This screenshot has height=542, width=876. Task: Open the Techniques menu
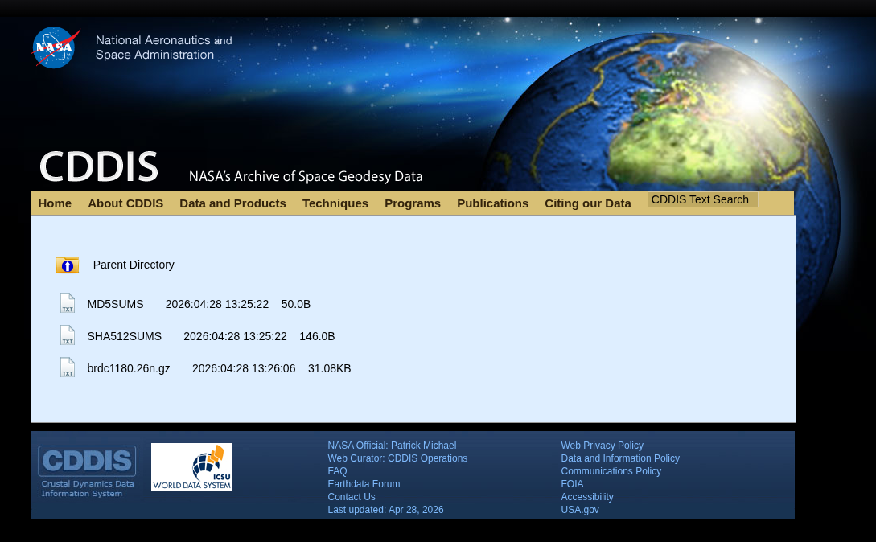pyautogui.click(x=335, y=203)
